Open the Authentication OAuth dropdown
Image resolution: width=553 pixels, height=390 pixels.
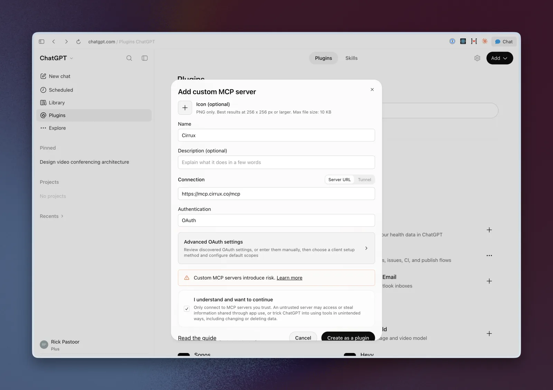click(276, 220)
